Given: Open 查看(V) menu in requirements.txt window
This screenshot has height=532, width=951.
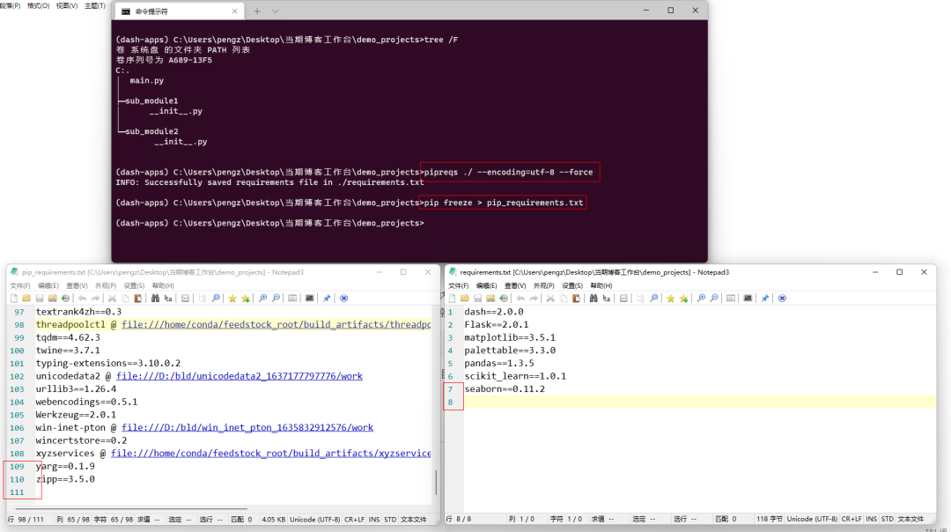Looking at the screenshot, I should (515, 285).
